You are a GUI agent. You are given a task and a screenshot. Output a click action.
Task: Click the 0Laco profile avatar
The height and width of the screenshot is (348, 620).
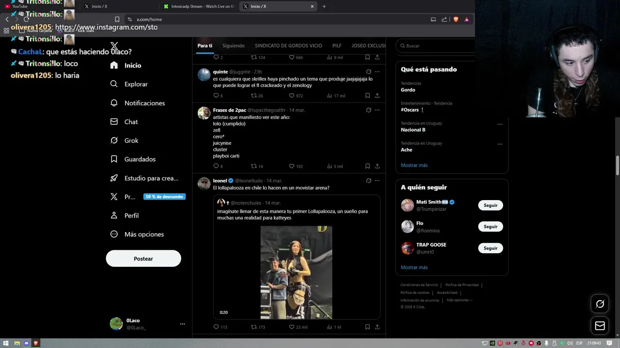[x=116, y=324]
